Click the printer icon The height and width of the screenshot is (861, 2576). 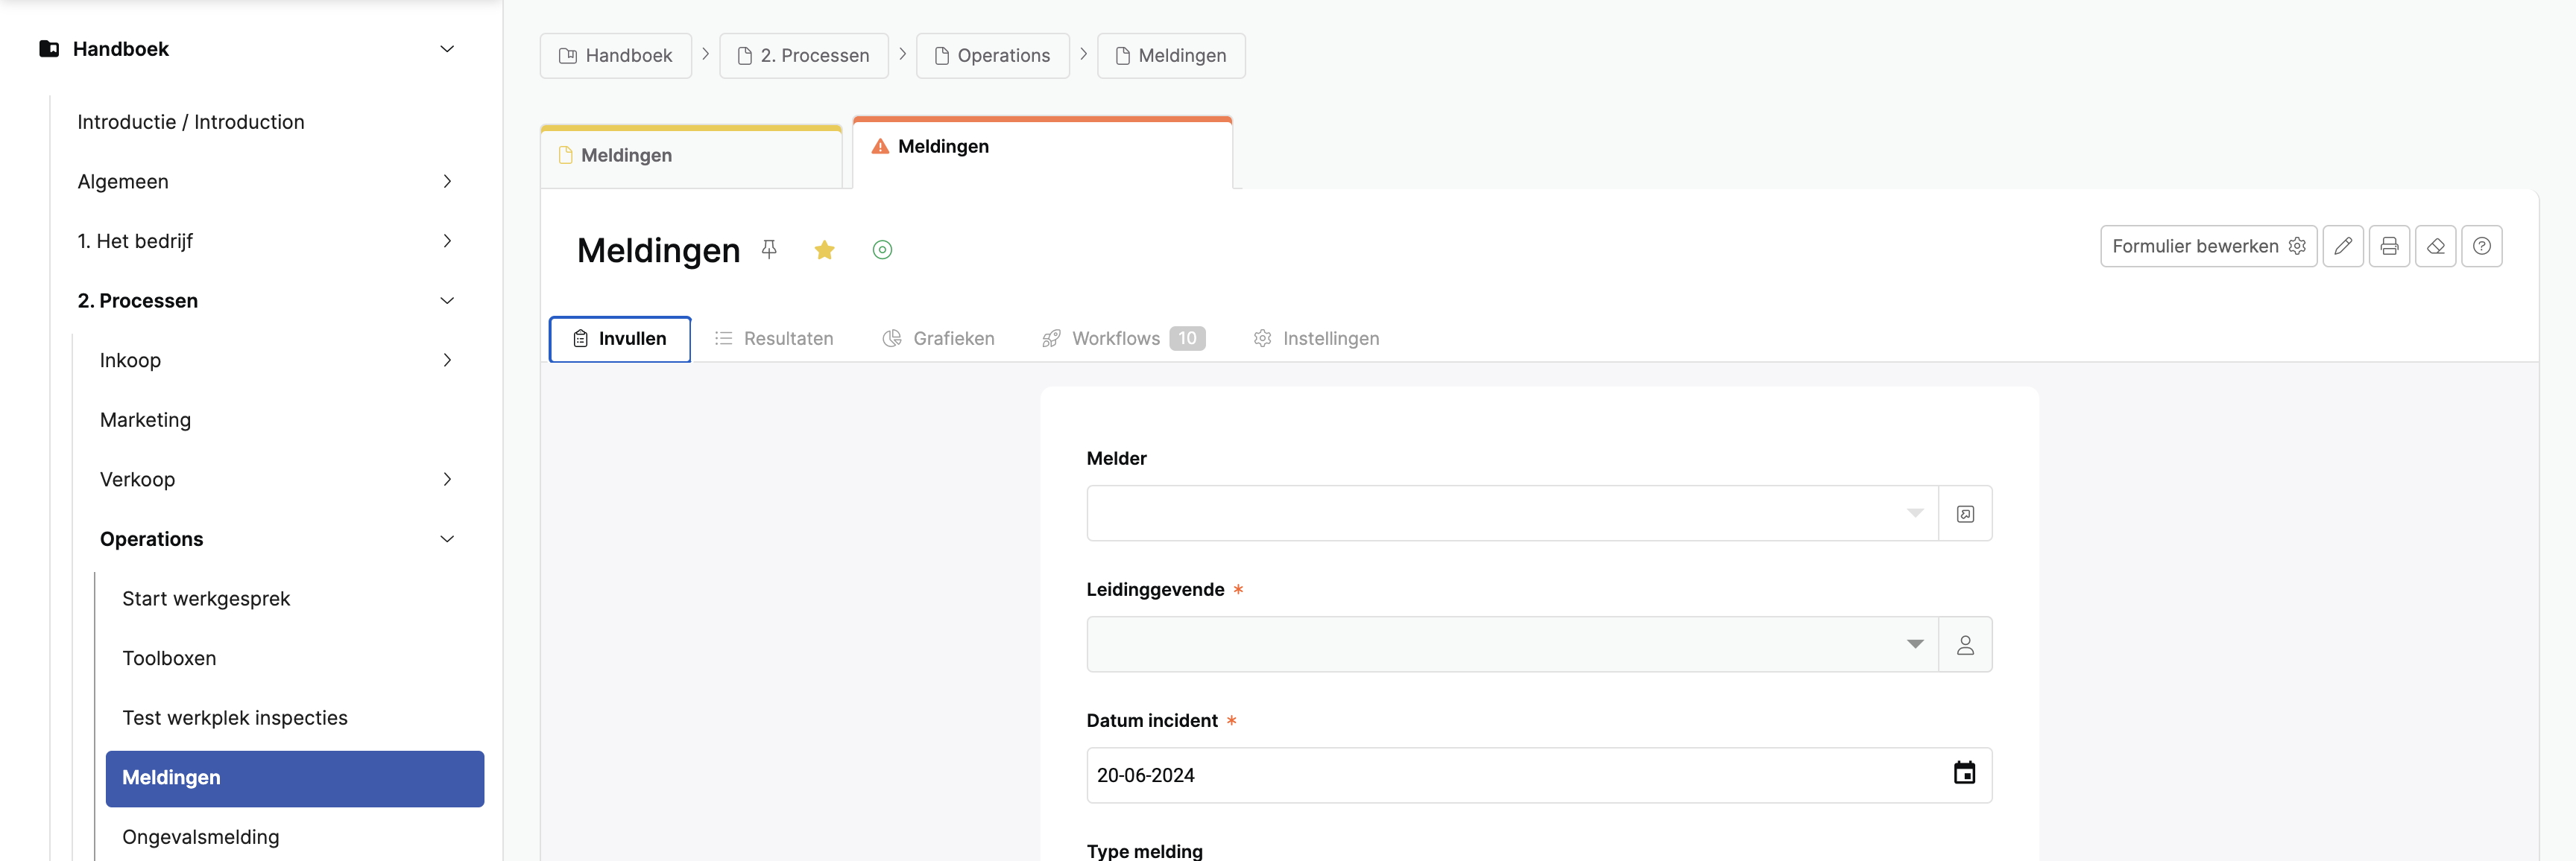coord(2389,246)
